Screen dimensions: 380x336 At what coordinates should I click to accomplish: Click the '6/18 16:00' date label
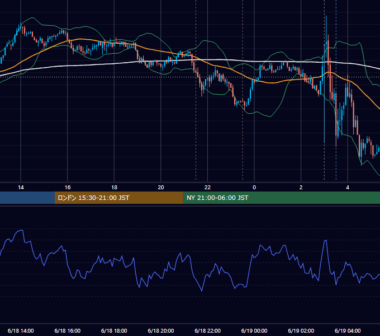pos(68,330)
